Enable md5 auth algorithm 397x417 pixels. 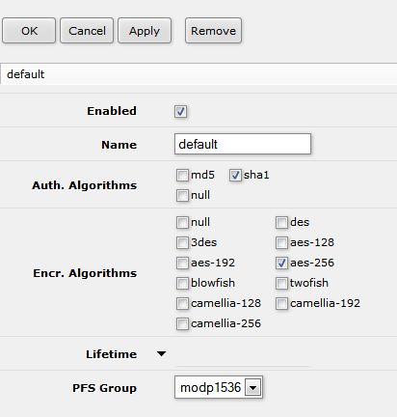click(182, 176)
